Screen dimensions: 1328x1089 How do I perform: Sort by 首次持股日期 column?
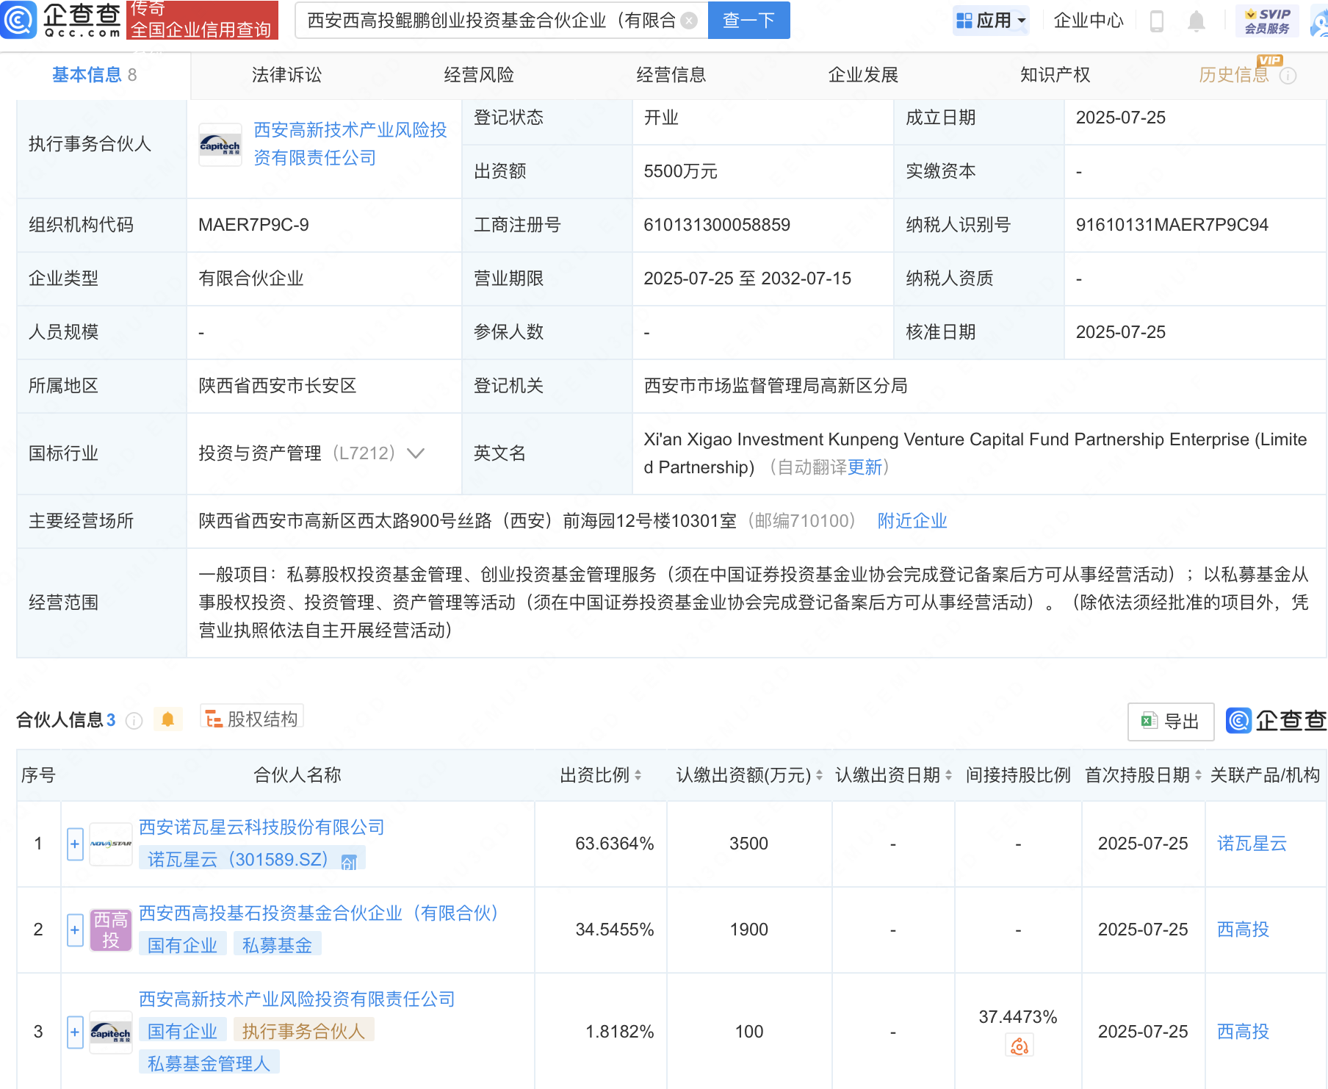click(1198, 775)
